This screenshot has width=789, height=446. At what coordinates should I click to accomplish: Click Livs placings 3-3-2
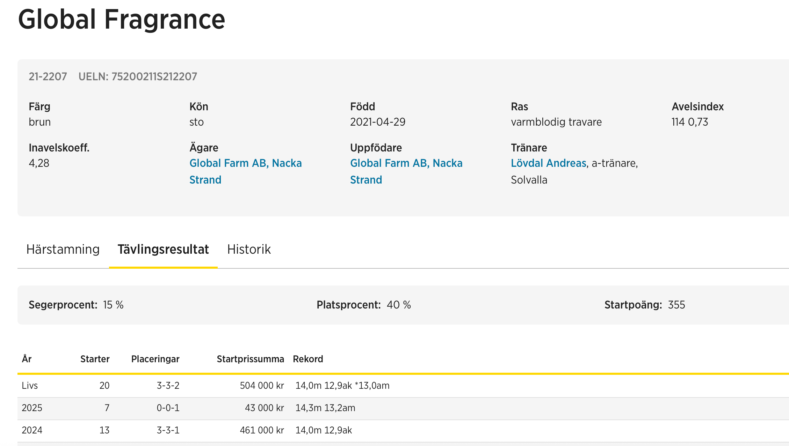tap(168, 386)
